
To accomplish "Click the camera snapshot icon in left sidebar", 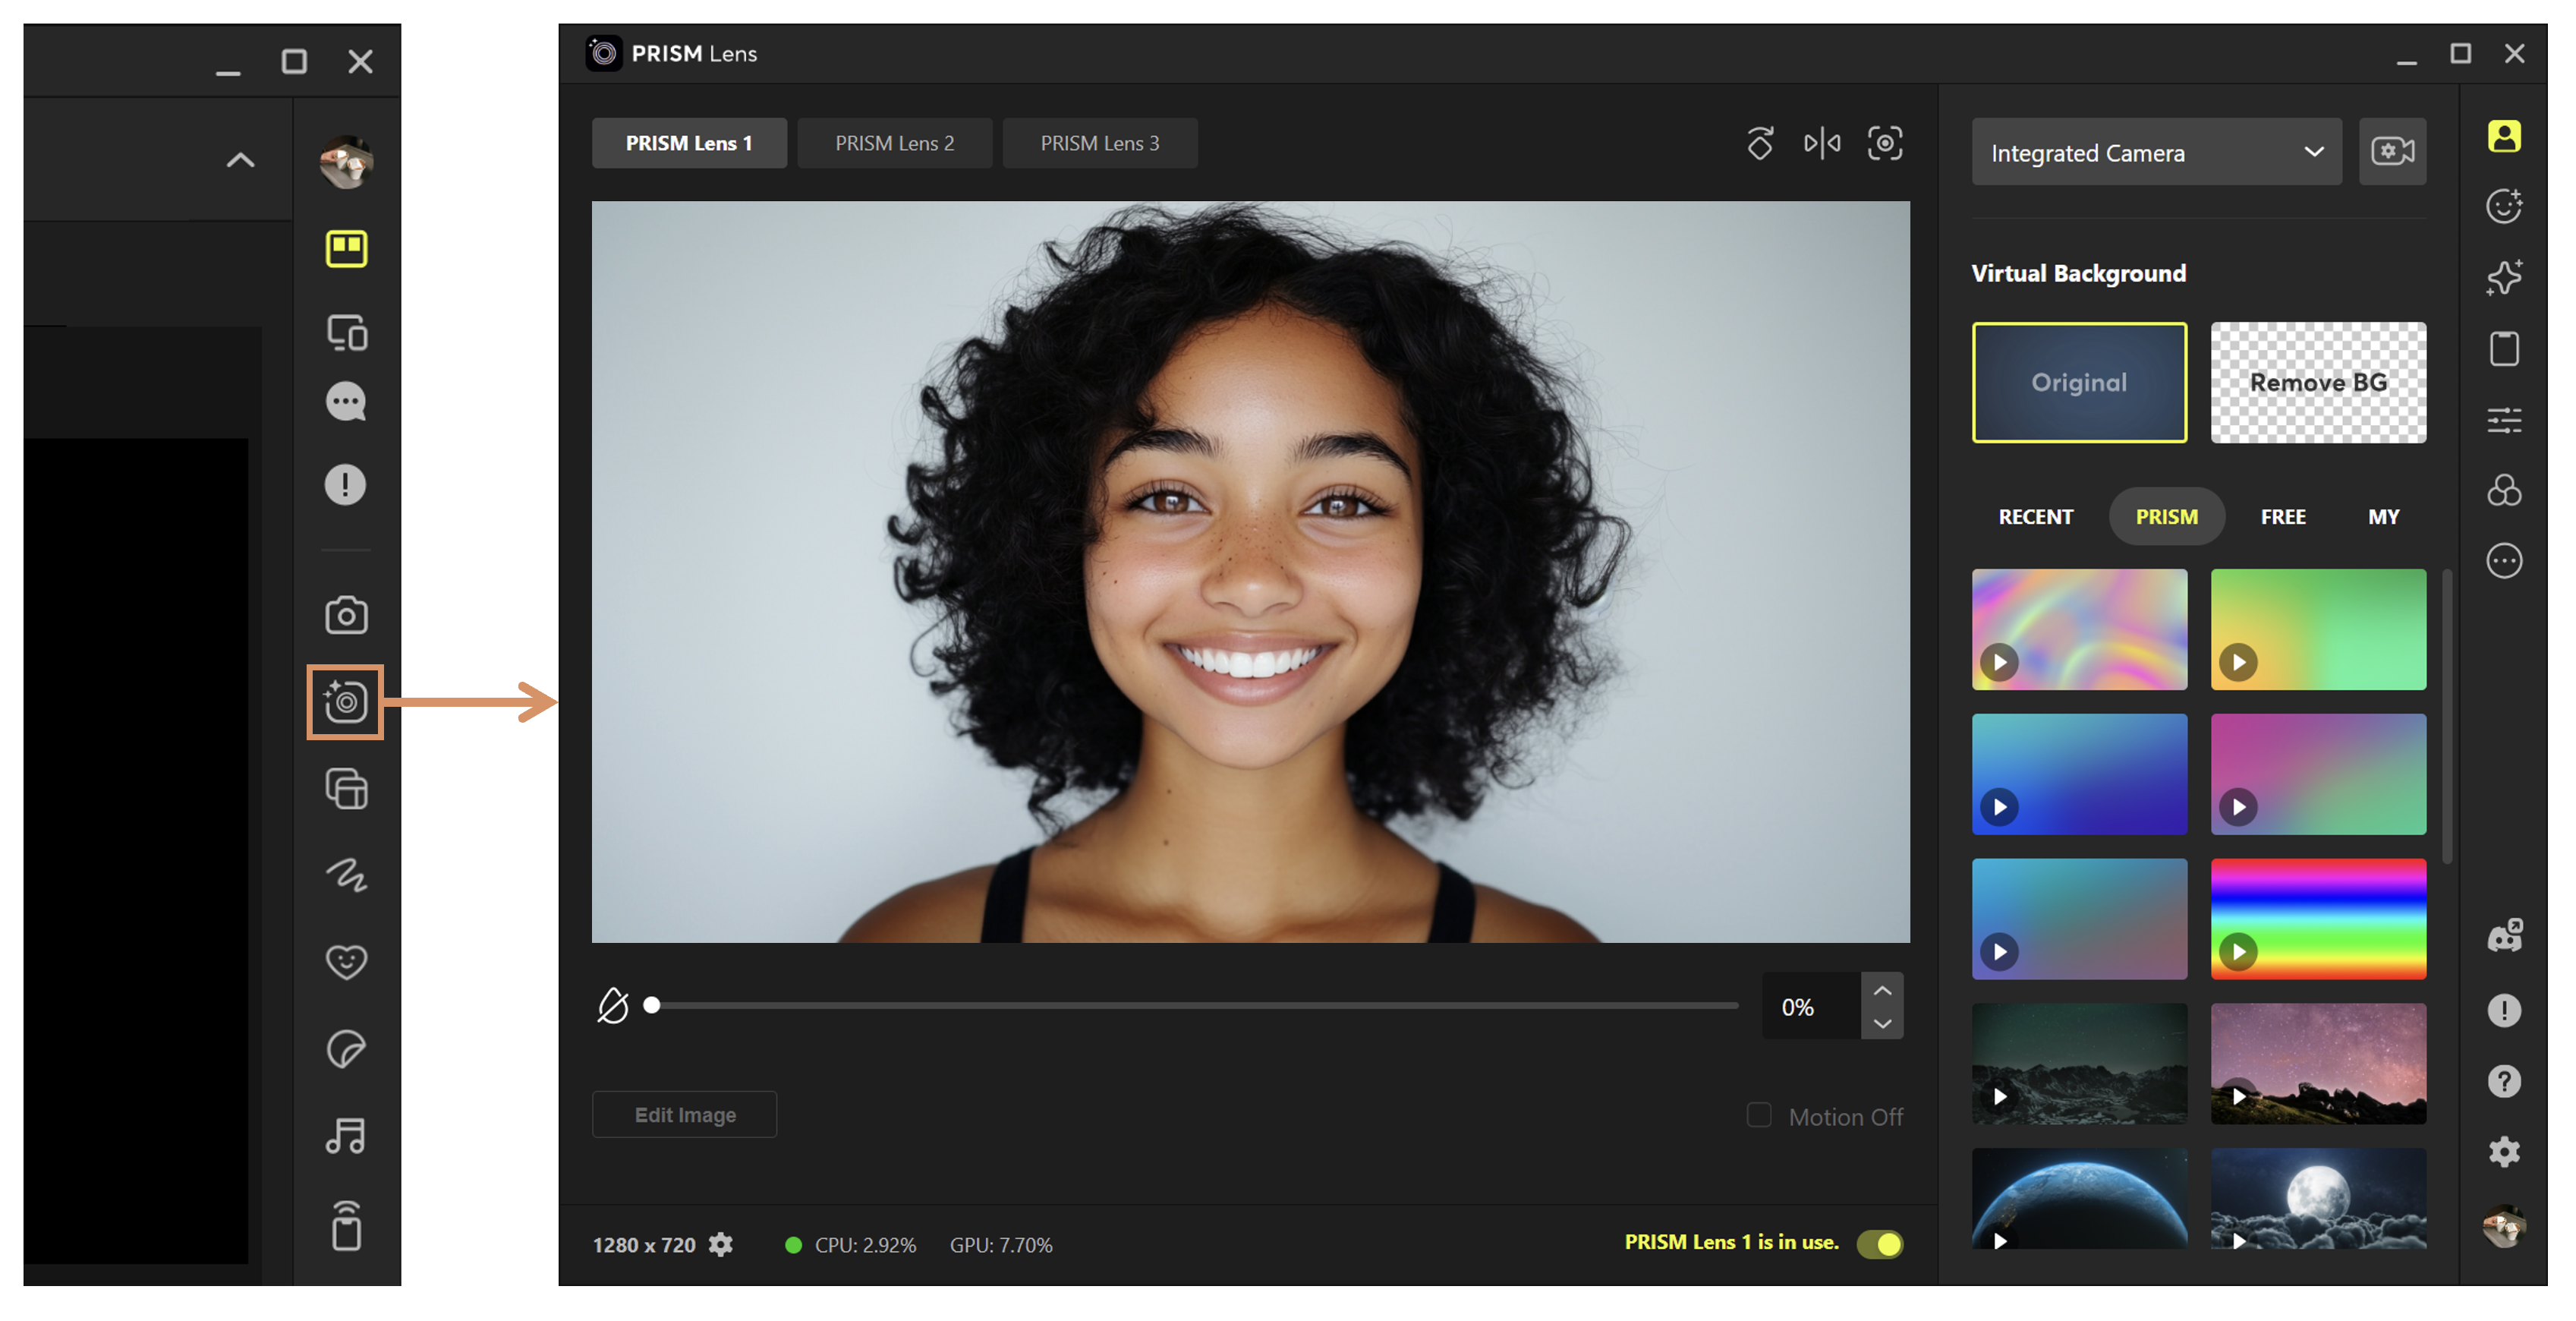I will click(346, 614).
